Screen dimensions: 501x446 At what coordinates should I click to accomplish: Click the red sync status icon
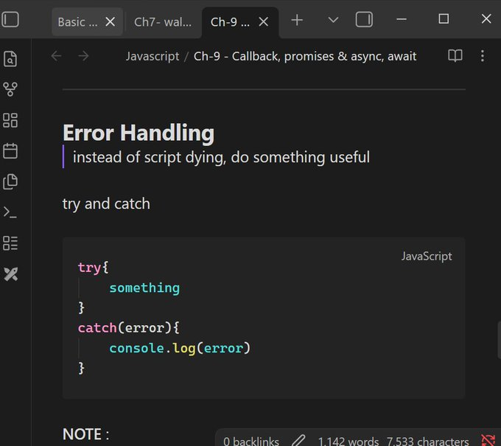488,440
